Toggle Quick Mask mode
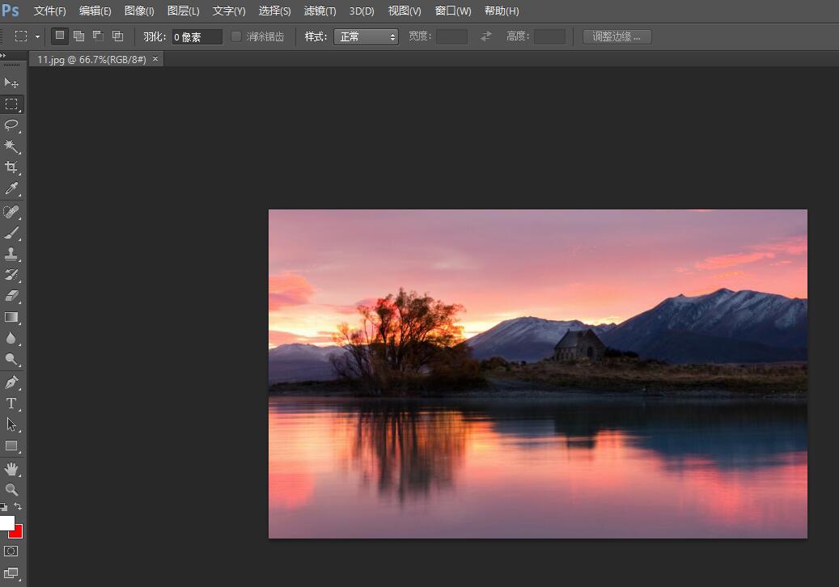The width and height of the screenshot is (839, 587). click(11, 551)
